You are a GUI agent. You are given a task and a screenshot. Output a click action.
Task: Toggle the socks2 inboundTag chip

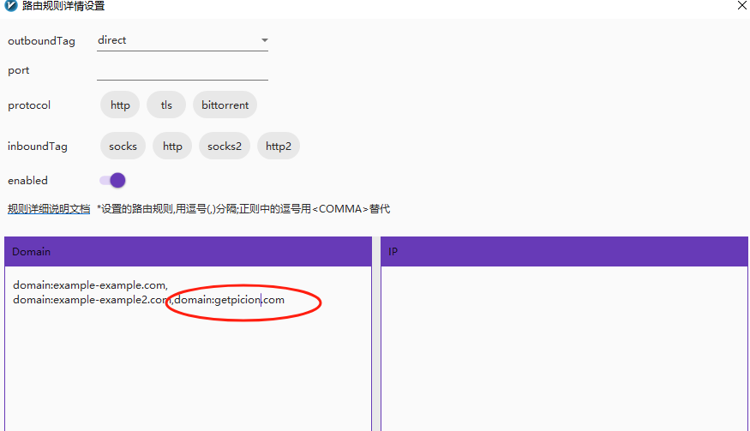225,146
